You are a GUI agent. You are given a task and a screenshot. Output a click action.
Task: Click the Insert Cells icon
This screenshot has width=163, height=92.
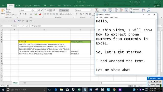(116, 10)
